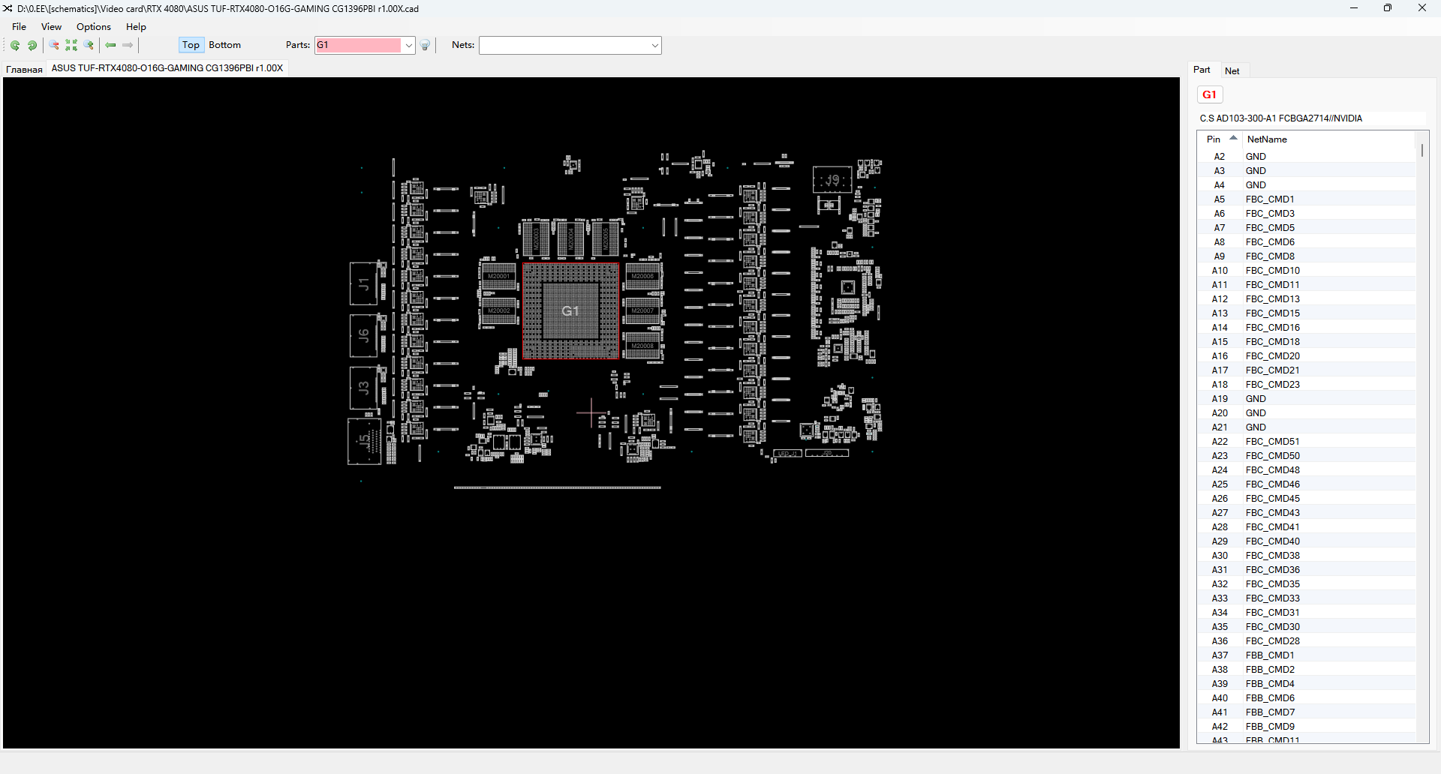The height and width of the screenshot is (774, 1441).
Task: Switch to the Главная tab
Action: [24, 69]
